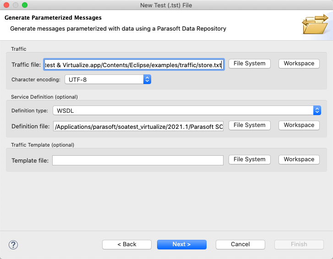Go back with the Back button

click(x=127, y=244)
